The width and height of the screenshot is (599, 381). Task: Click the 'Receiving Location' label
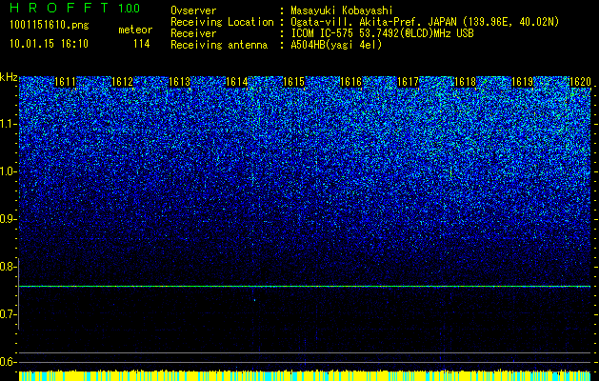tap(222, 22)
